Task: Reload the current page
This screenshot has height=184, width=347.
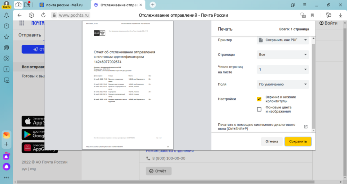Action: 43,15
